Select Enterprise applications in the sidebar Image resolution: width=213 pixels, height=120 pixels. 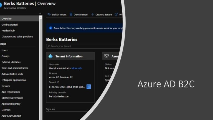(14, 80)
